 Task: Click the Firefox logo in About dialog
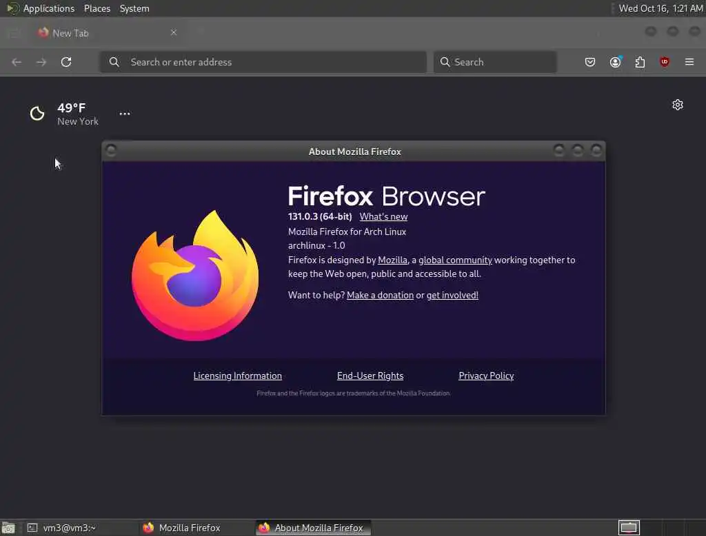point(195,276)
